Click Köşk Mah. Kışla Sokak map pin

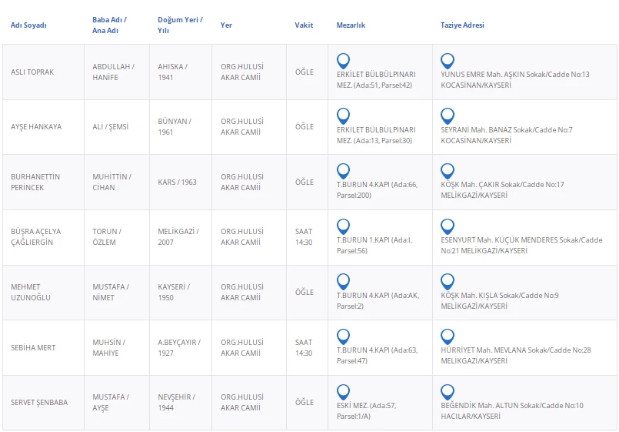pyautogui.click(x=447, y=281)
